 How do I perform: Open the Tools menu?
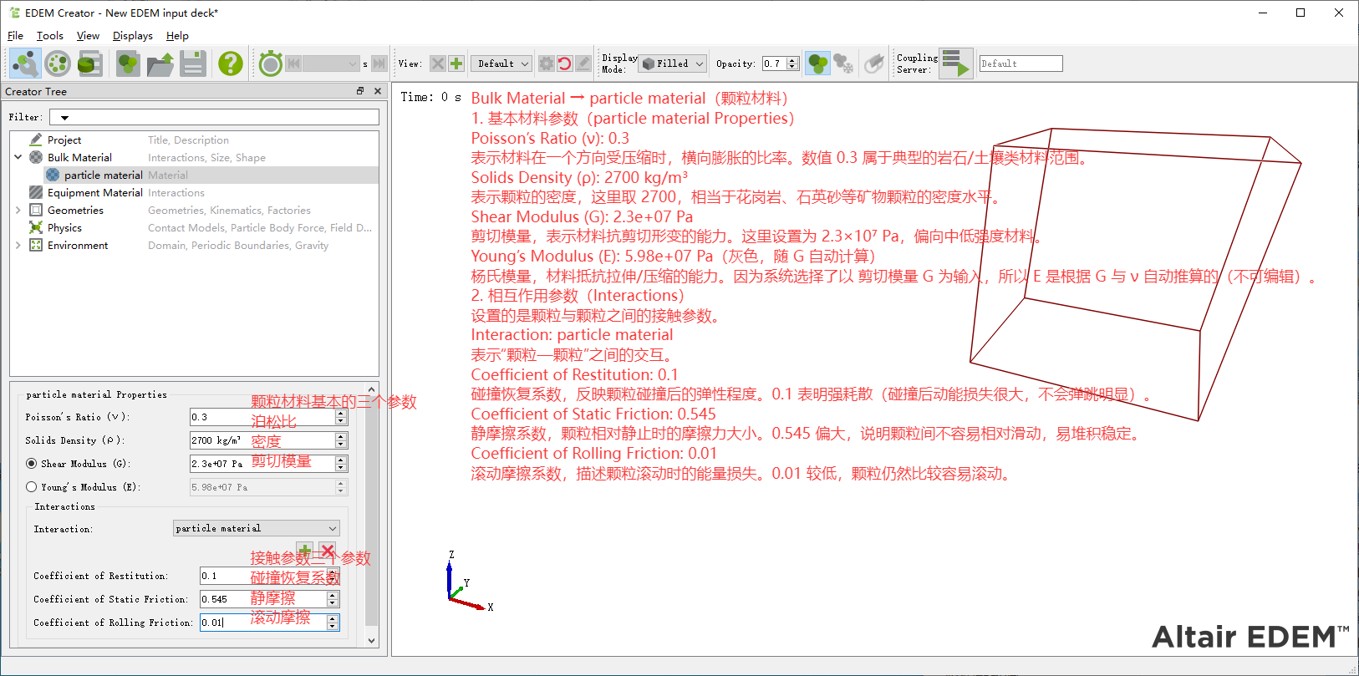click(x=49, y=36)
